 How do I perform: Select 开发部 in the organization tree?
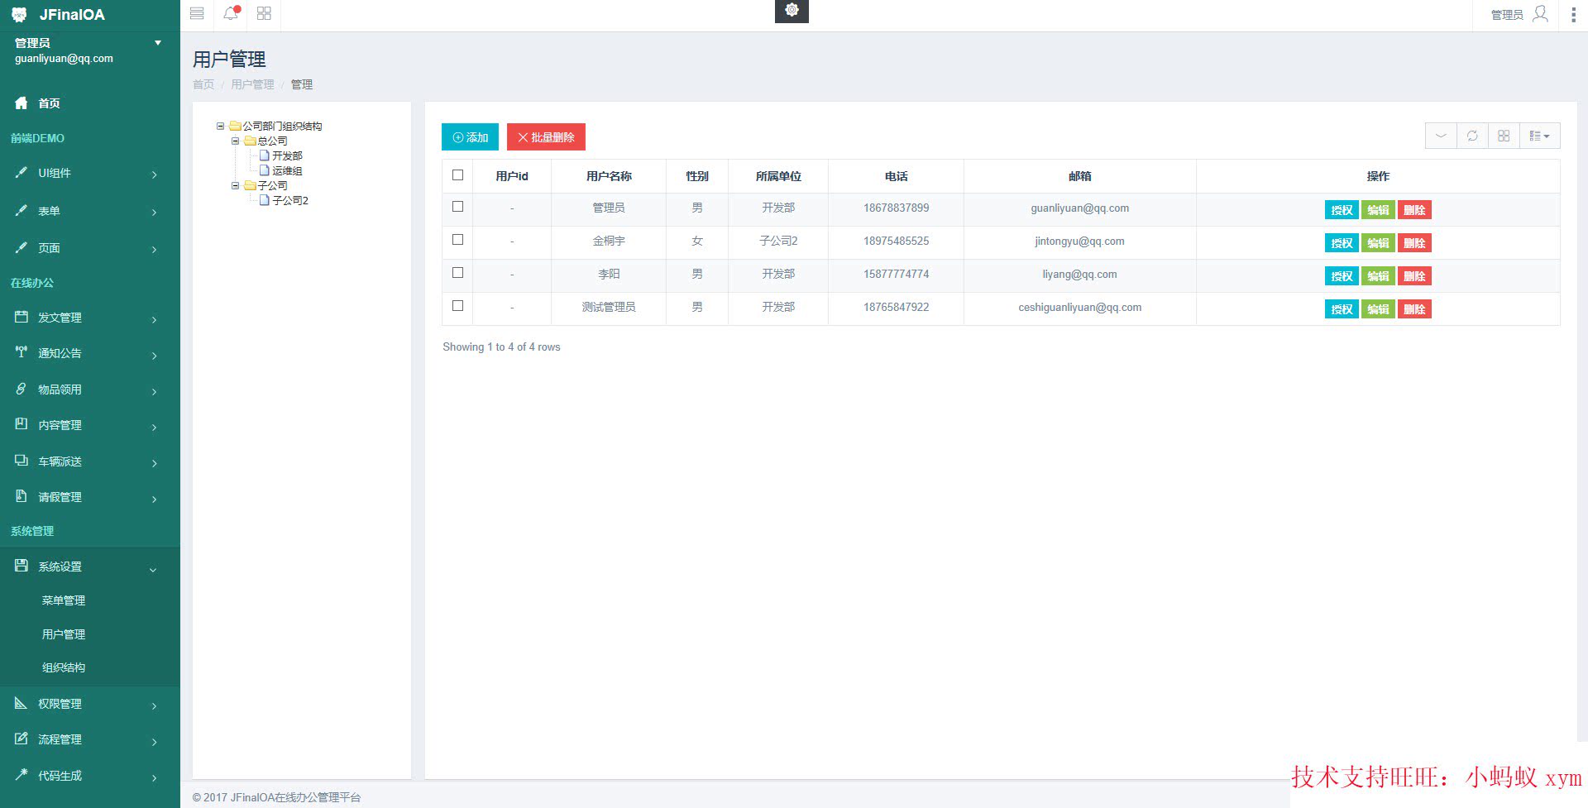coord(287,155)
